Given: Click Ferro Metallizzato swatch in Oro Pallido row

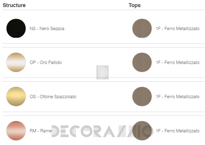Looking at the screenshot, I should pos(142,62).
